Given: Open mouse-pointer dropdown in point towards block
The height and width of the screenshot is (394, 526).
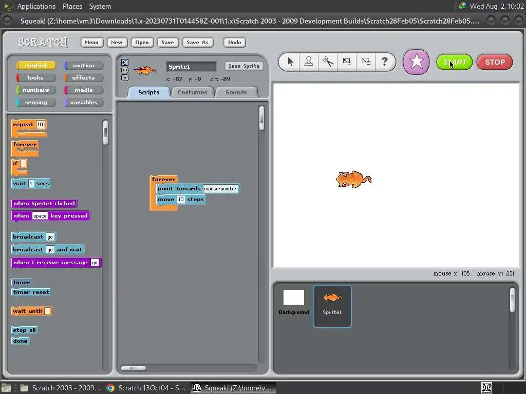Looking at the screenshot, I should (x=220, y=189).
